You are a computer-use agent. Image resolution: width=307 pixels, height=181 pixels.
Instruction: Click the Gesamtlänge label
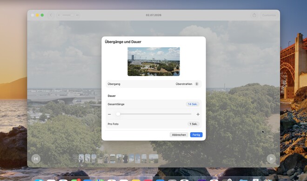pos(116,104)
